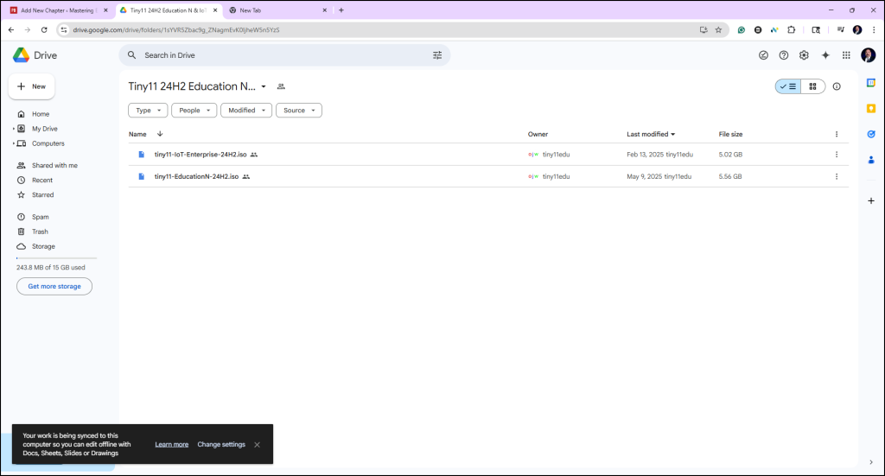885x476 pixels.
Task: Open the folder name dropdown arrow
Action: (x=264, y=87)
